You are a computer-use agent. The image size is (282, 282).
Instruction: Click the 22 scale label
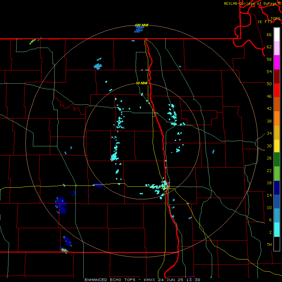tap(269, 171)
